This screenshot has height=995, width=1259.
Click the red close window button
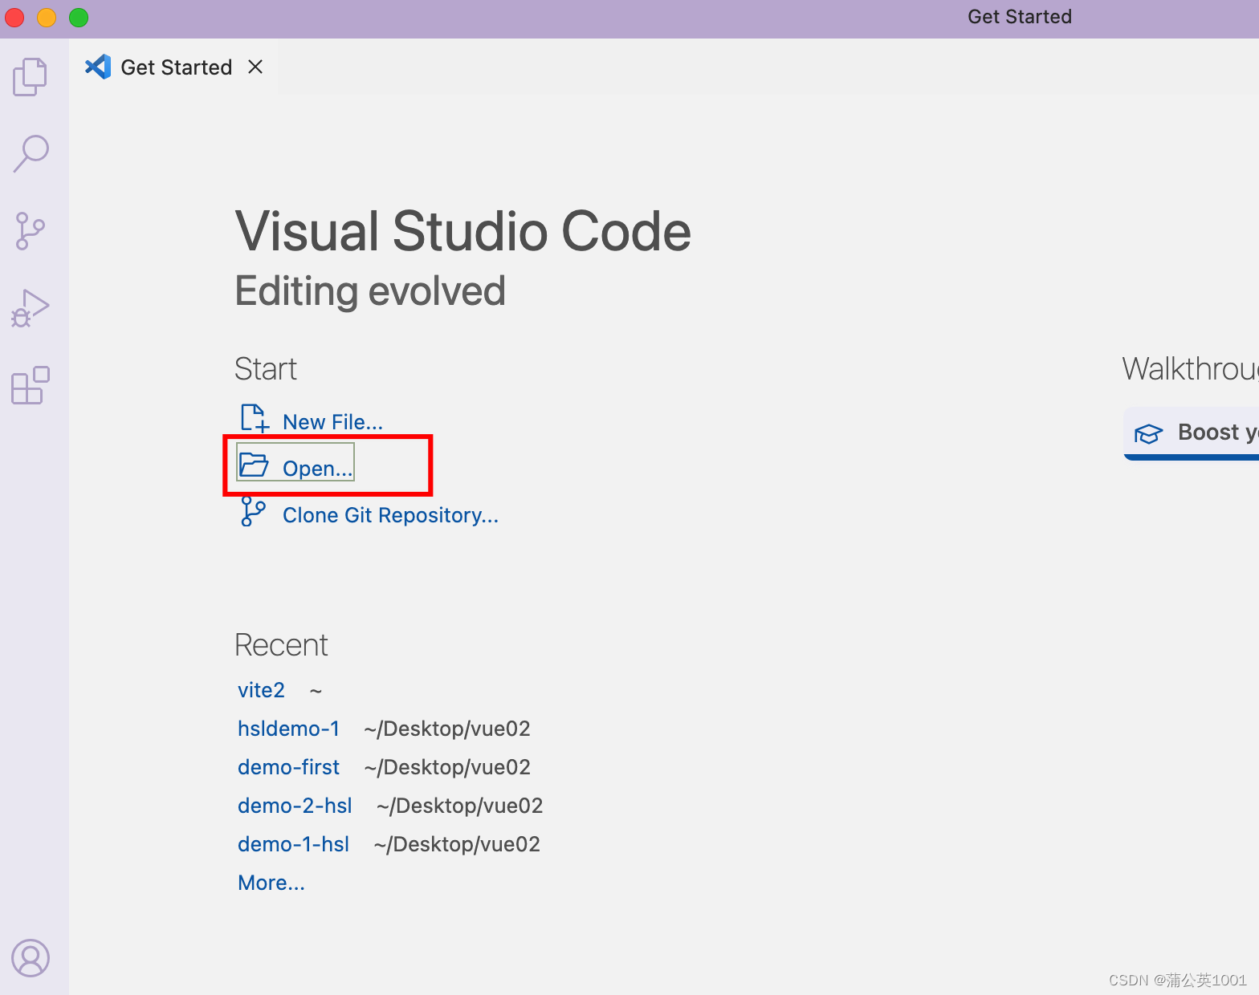point(14,17)
